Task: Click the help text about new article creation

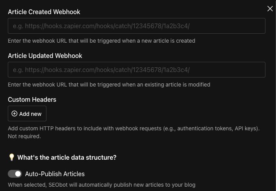Action: (x=101, y=41)
